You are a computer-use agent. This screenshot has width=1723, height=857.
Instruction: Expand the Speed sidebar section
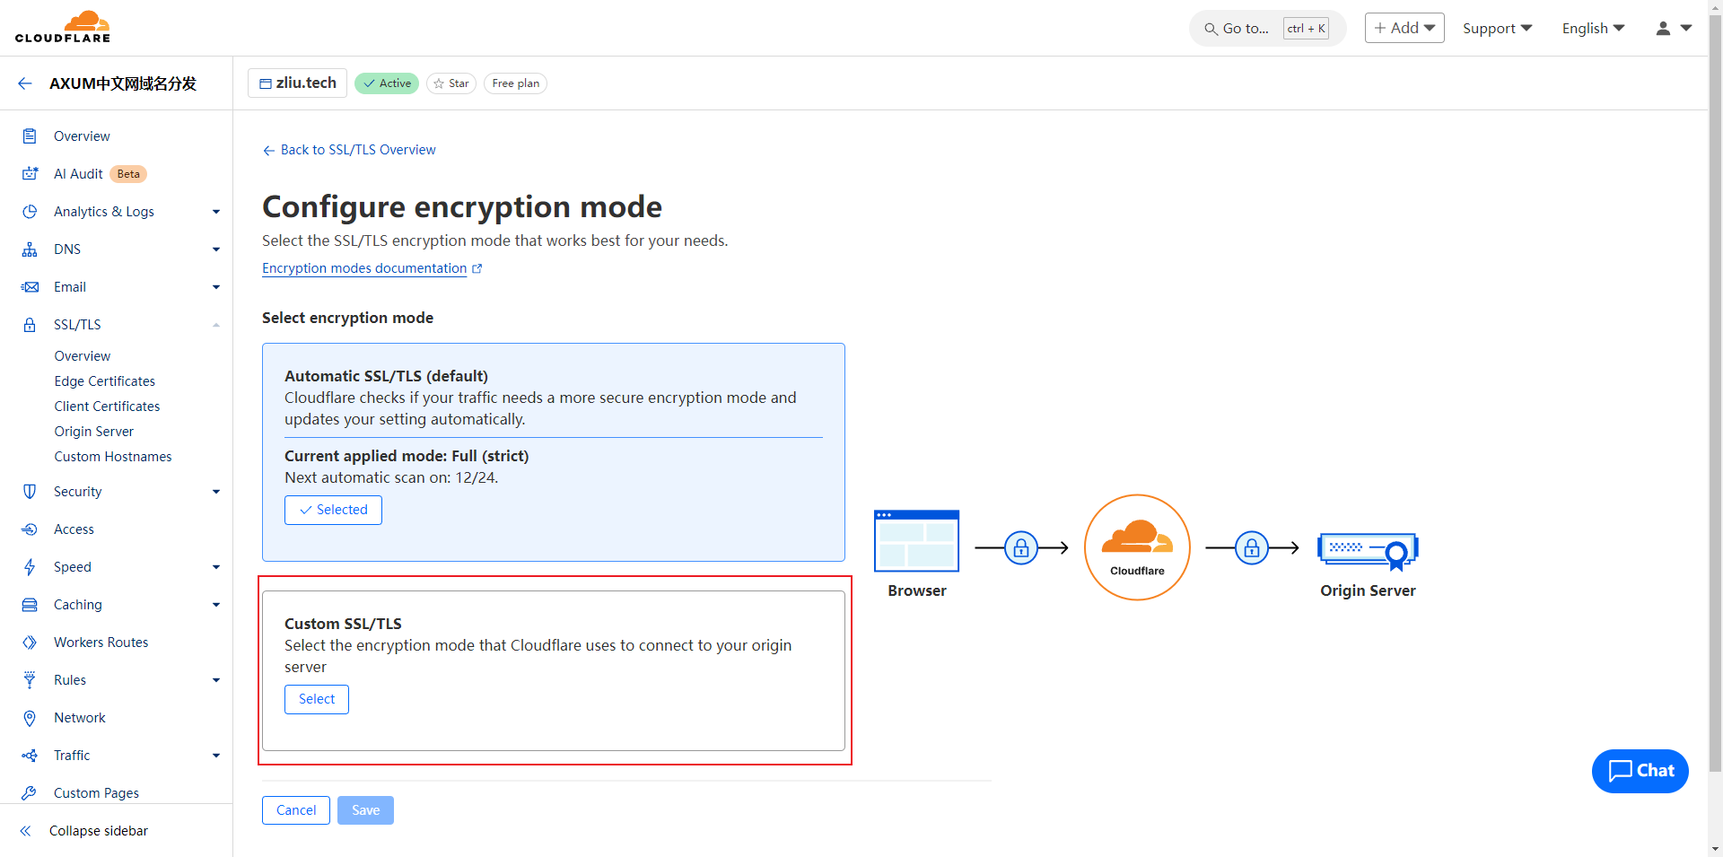click(x=216, y=567)
